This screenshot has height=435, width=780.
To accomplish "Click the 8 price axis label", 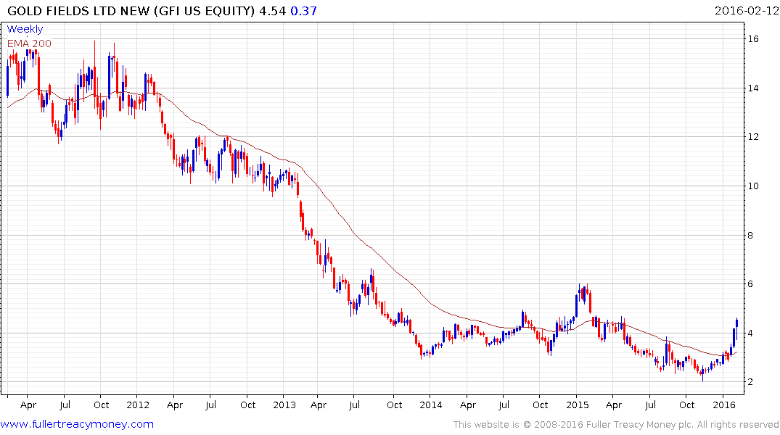I will 750,235.
